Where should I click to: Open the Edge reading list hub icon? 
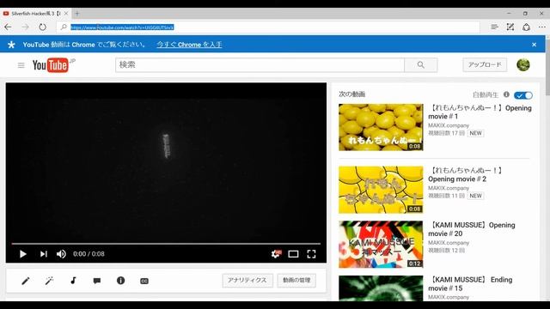pyautogui.click(x=495, y=27)
